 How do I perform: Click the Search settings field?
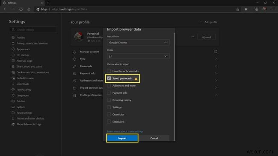(33, 30)
